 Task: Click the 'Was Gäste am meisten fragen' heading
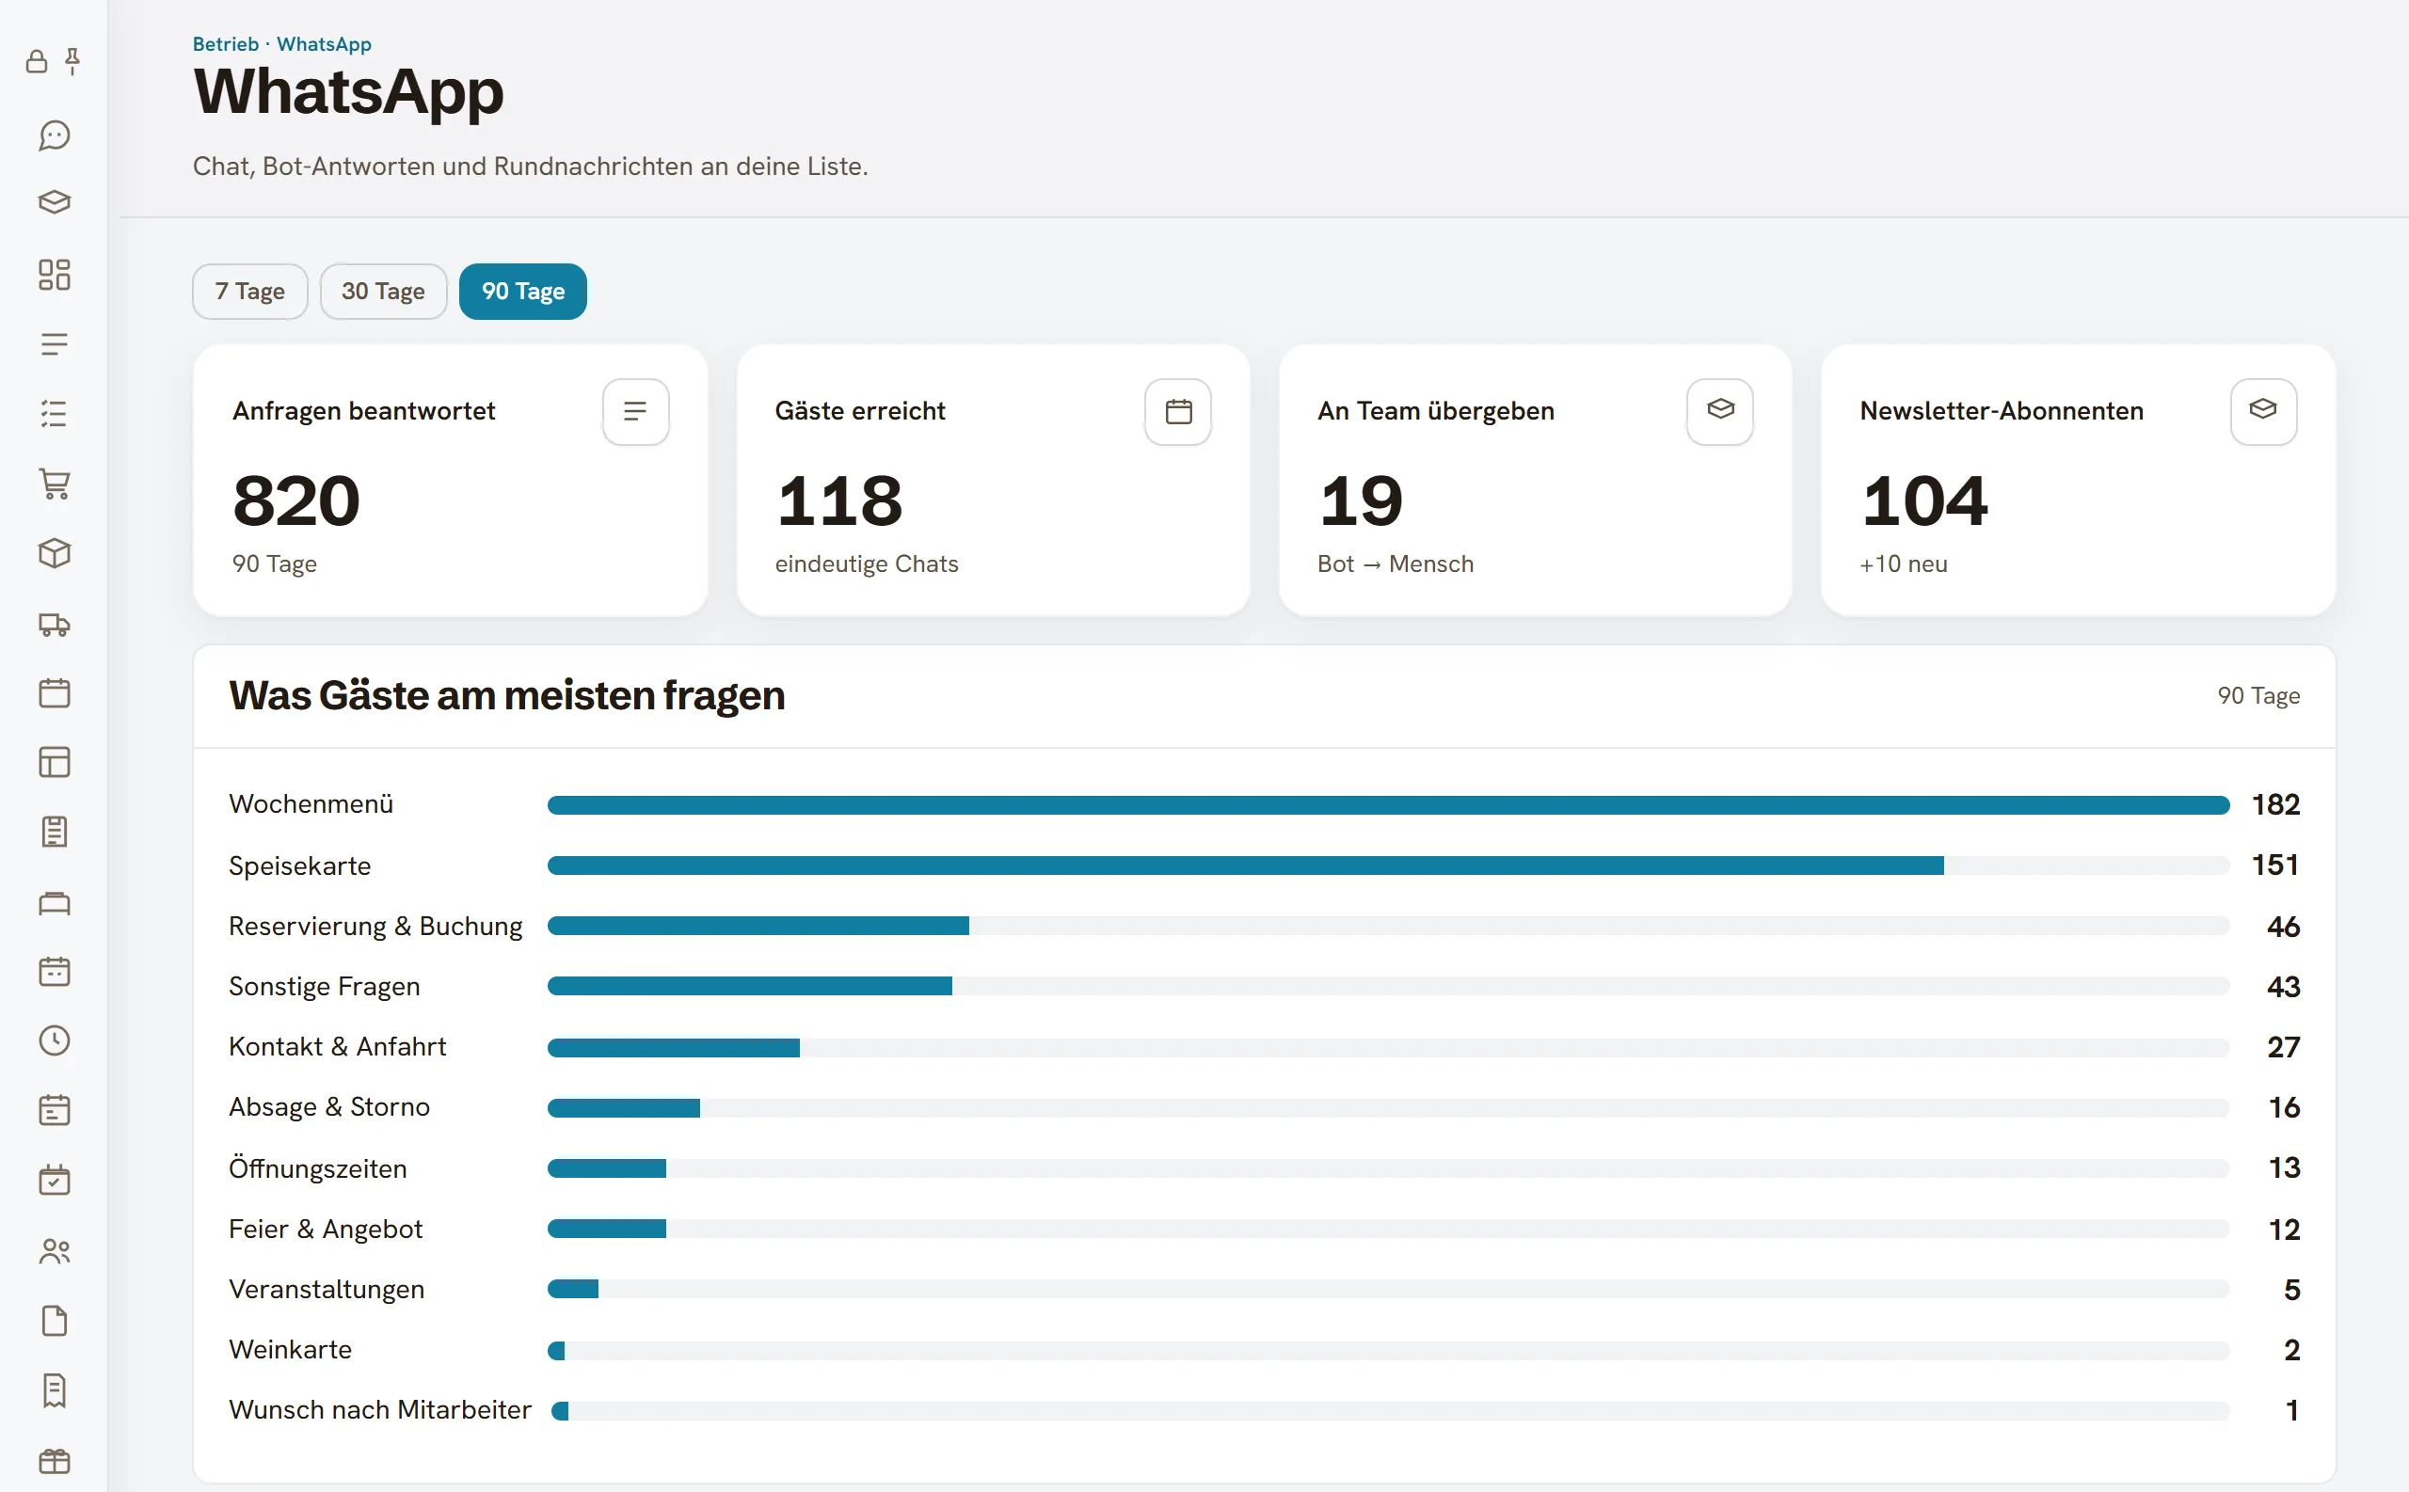(x=507, y=696)
